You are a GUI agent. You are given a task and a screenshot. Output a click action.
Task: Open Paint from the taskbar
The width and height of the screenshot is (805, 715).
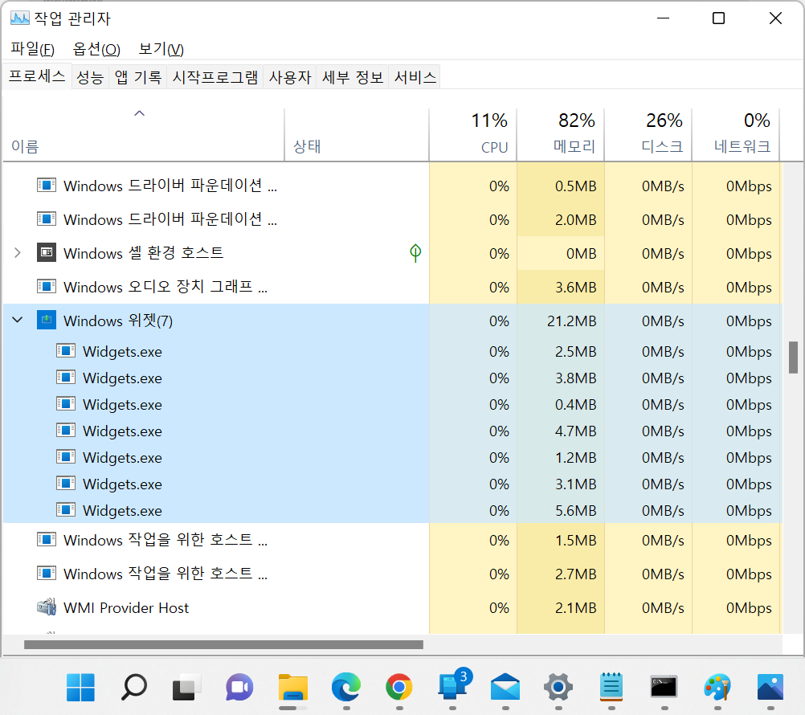coord(717,687)
